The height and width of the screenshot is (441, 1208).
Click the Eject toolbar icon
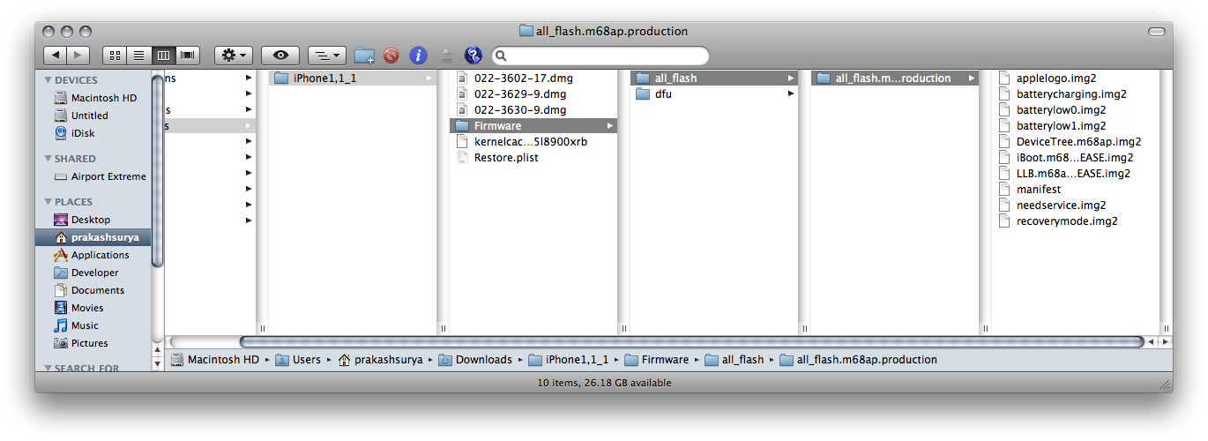pyautogui.click(x=446, y=56)
